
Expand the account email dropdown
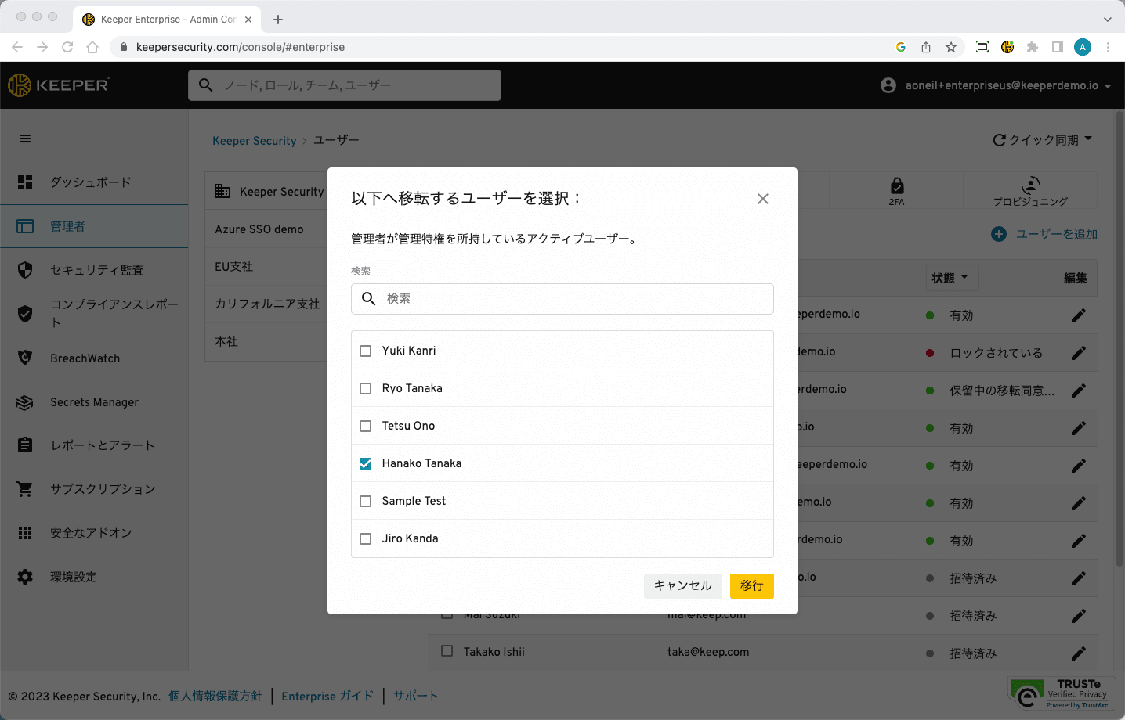pyautogui.click(x=1107, y=86)
